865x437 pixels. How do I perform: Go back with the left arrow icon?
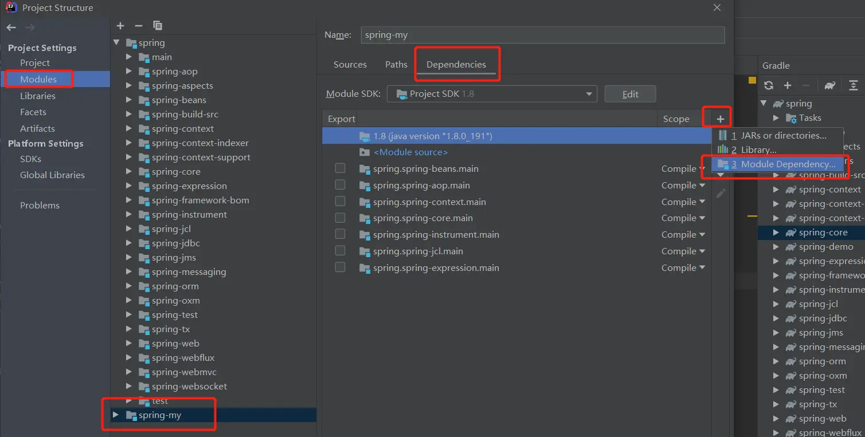11,27
